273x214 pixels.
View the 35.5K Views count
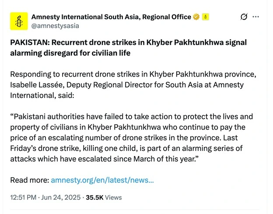tap(104, 197)
